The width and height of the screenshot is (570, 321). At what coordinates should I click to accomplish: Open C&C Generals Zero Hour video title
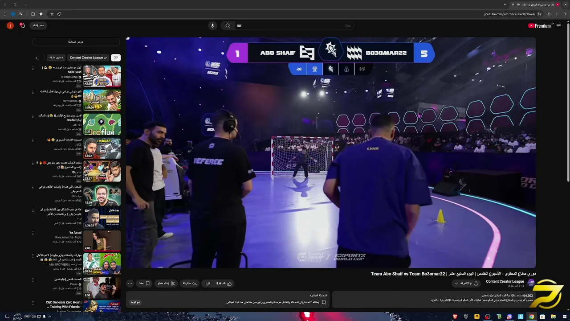tap(64, 305)
